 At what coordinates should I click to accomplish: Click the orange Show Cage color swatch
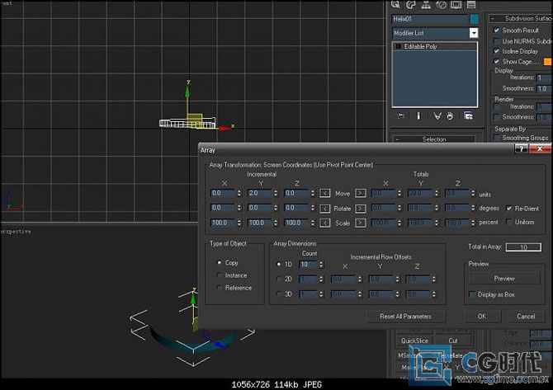547,62
